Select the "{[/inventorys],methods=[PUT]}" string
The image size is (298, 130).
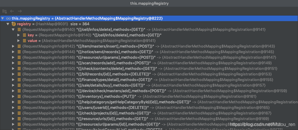coord(106,97)
